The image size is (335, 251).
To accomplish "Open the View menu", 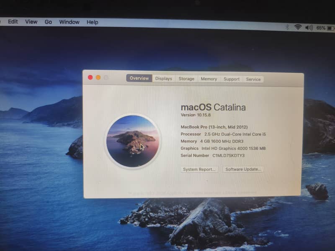I will click(31, 22).
